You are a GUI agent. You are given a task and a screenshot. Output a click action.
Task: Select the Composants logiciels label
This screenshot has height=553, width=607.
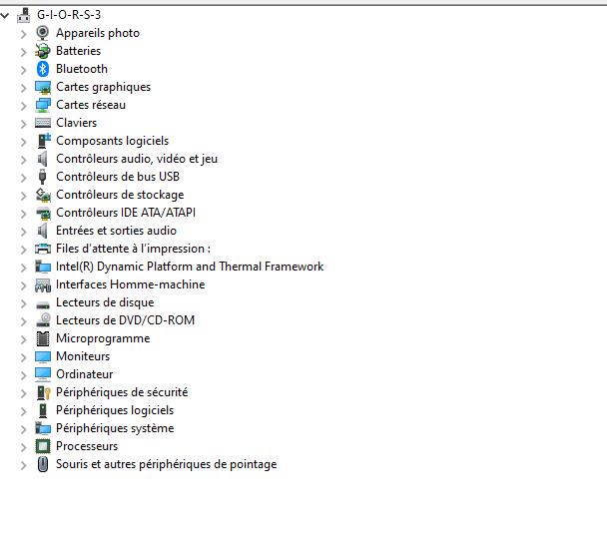(x=112, y=141)
